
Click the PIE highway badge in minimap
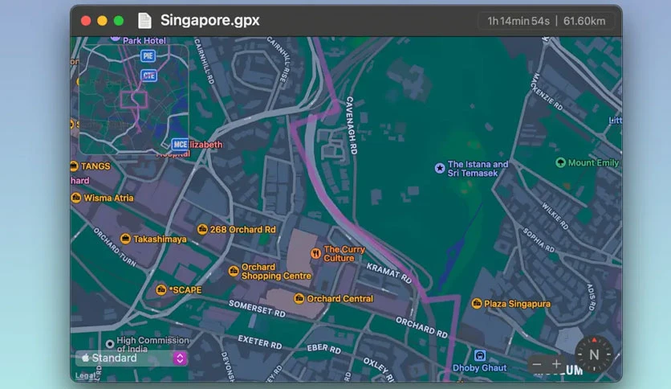[148, 55]
